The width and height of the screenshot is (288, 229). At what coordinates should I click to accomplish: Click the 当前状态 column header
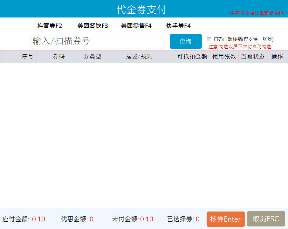[253, 56]
